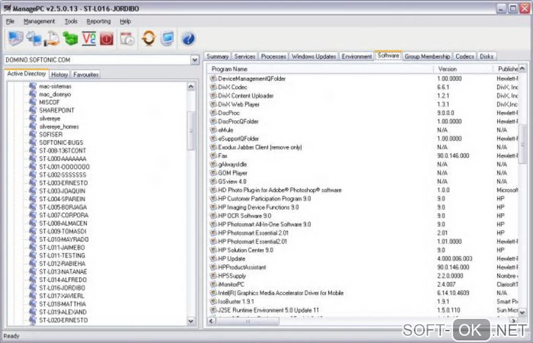Screen dimensions: 533x343
Task: Click the computer icon beside MISCOF
Action: point(32,102)
